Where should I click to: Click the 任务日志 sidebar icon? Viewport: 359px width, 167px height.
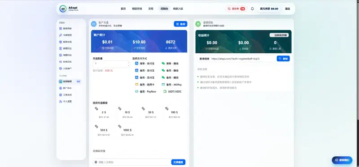pyautogui.click(x=61, y=62)
